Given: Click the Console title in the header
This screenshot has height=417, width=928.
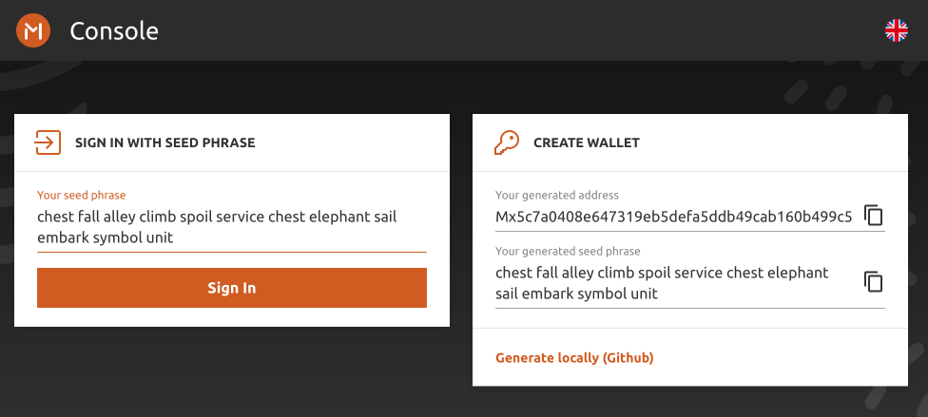Looking at the screenshot, I should (114, 31).
